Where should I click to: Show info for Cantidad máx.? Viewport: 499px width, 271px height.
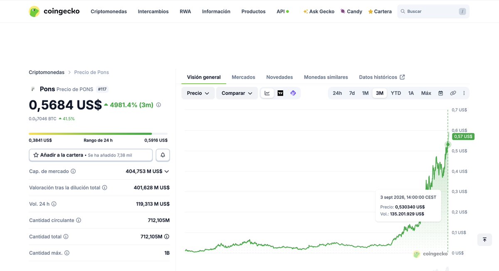tap(67, 253)
